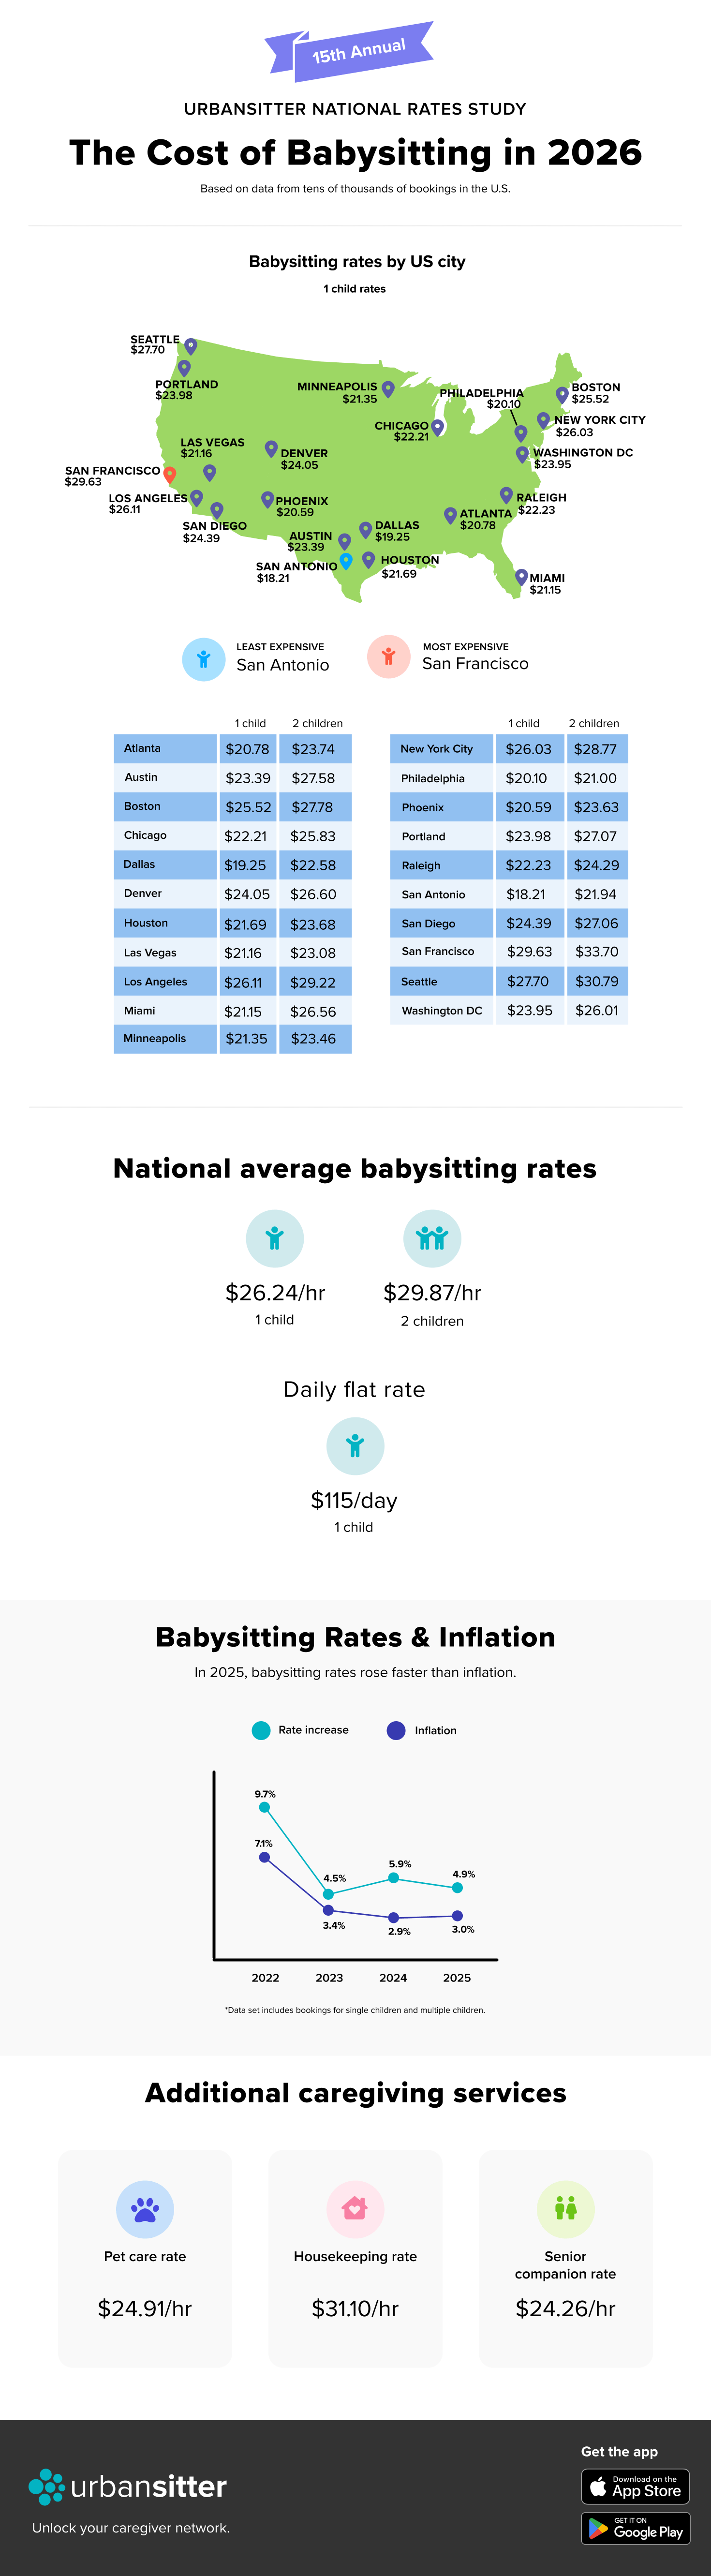Click the Least Expensive city icon
711x2576 pixels.
(x=204, y=659)
